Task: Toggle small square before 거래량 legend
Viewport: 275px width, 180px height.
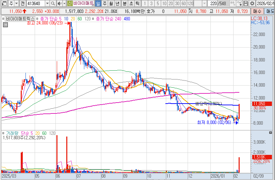Action: tap(3, 133)
